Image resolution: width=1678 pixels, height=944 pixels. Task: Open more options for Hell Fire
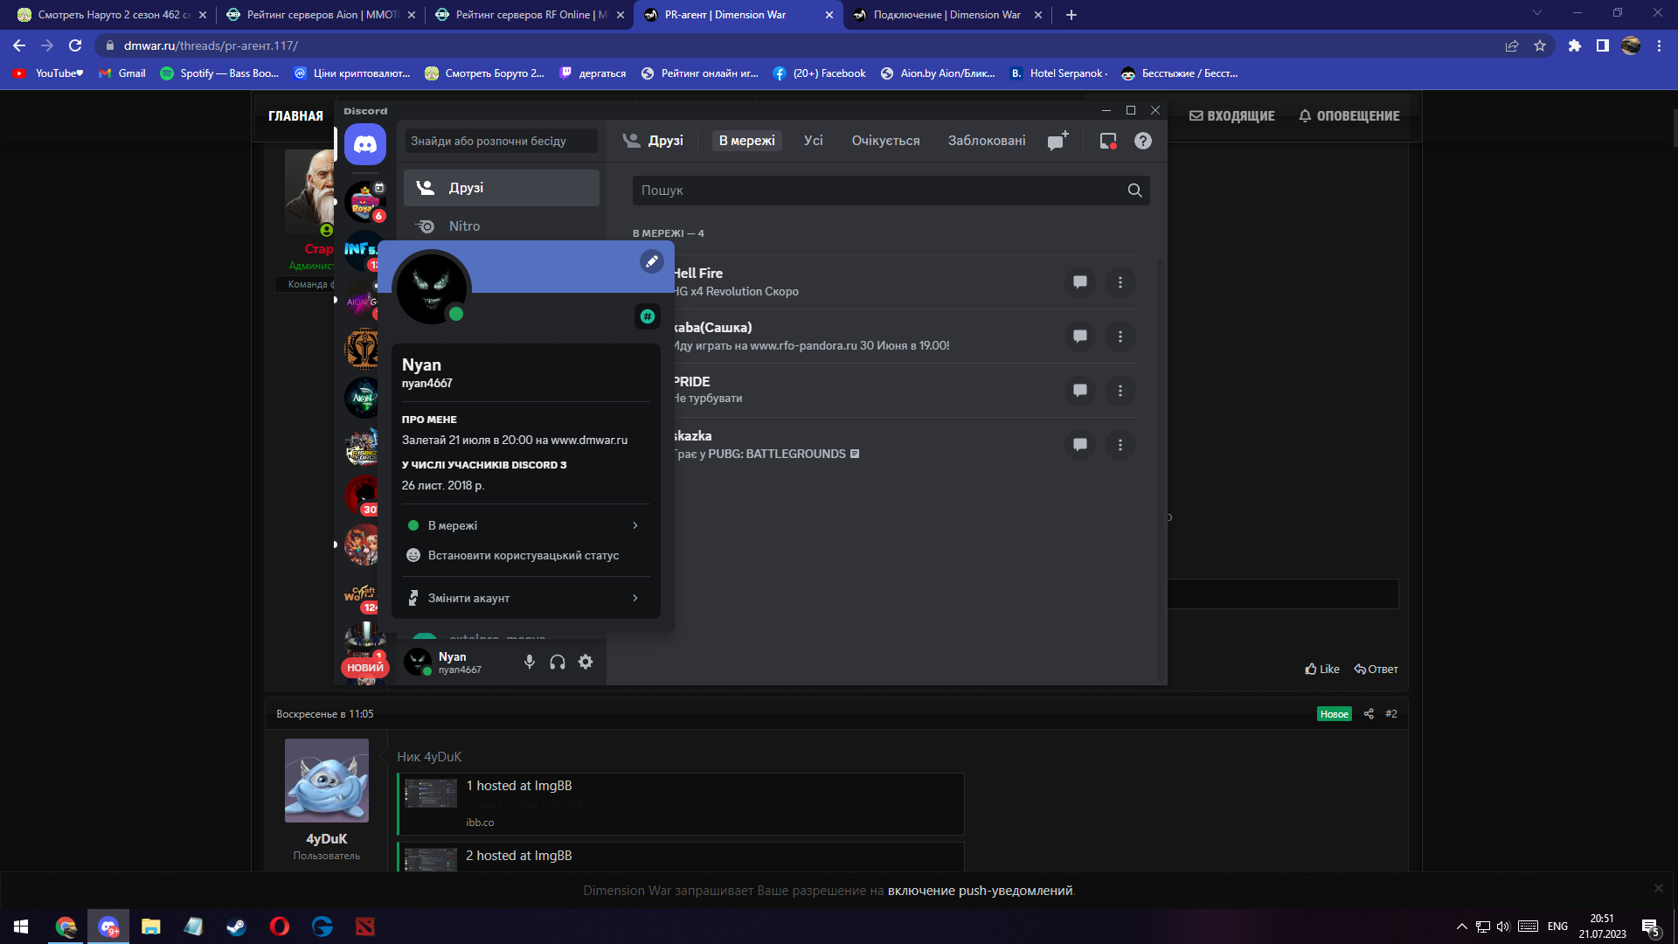[x=1120, y=282]
